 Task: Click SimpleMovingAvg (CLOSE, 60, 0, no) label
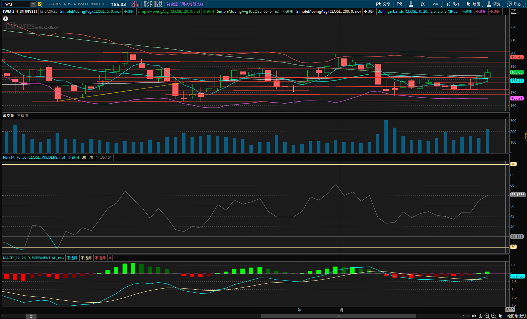(248, 11)
